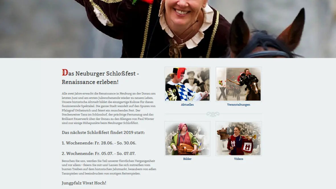Click the decorative red initial letter D
This screenshot has width=336, height=189.
65,73
